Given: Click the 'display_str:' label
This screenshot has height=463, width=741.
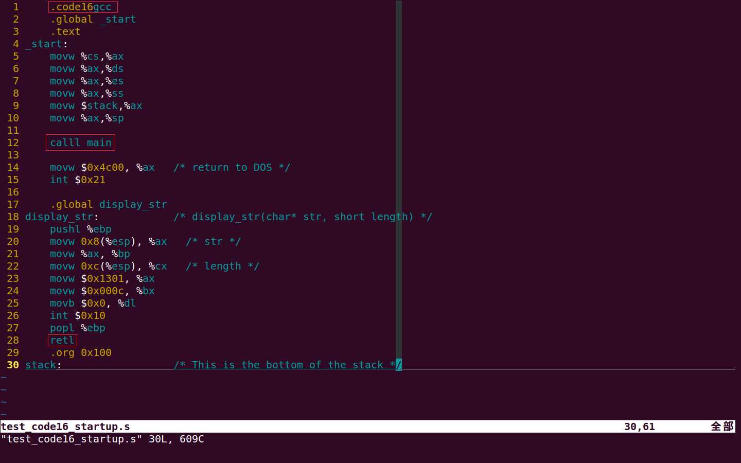Looking at the screenshot, I should coord(62,217).
